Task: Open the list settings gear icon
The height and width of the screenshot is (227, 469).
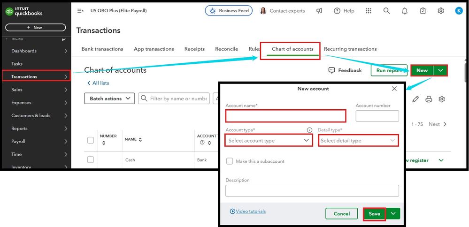Action: pos(442,99)
